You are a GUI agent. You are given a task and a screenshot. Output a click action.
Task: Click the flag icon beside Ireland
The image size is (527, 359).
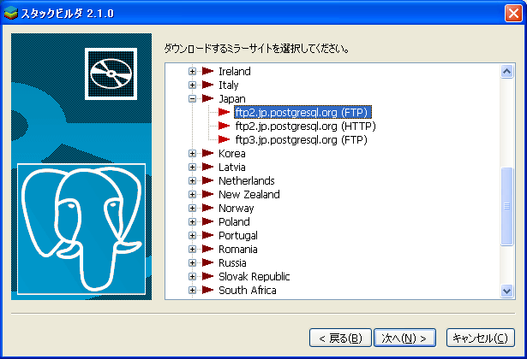point(207,71)
